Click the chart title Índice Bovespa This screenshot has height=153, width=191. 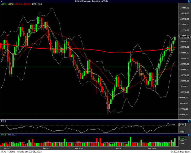82,1
